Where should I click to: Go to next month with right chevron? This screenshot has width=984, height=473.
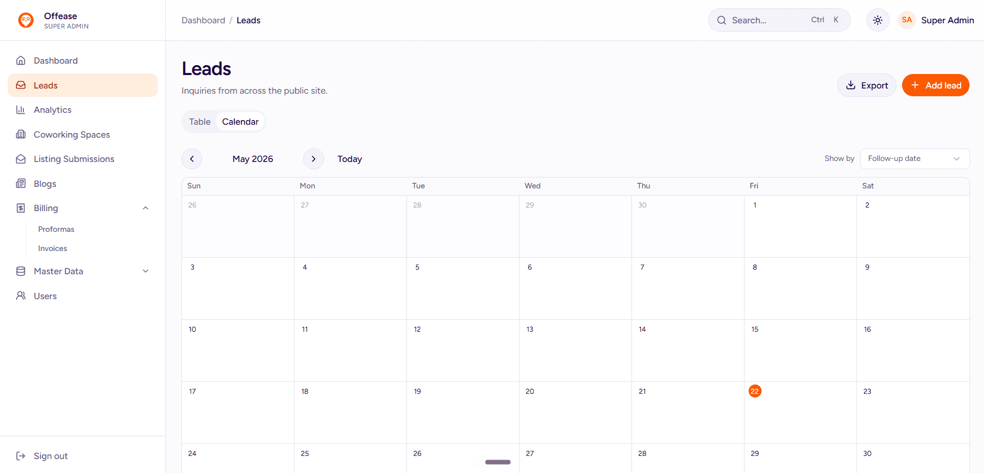click(314, 159)
